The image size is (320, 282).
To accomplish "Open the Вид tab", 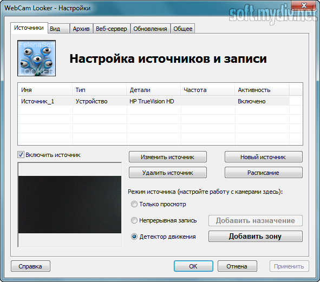I will (x=59, y=29).
